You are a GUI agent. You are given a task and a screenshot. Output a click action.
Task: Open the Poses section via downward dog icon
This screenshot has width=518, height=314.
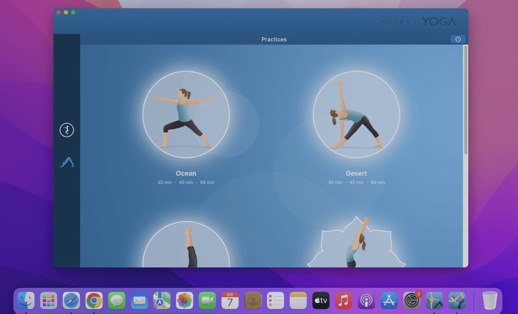coord(67,162)
